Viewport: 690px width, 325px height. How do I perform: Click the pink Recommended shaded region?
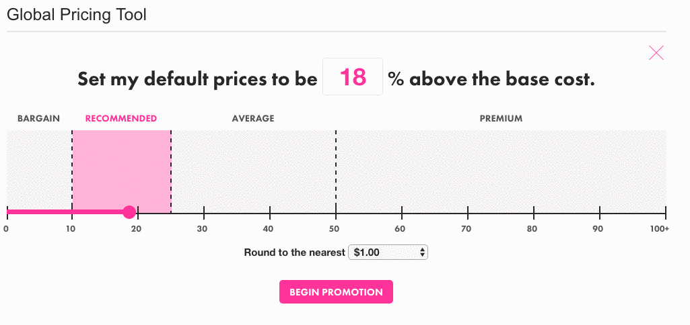pos(121,171)
